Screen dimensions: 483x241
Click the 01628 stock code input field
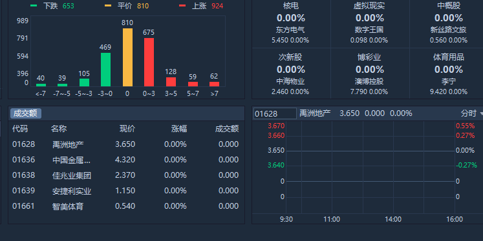click(275, 113)
